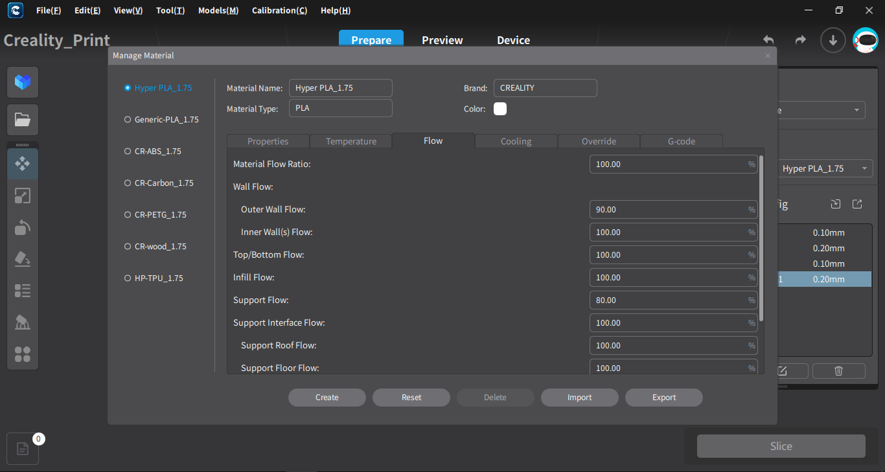Open the Hyper PLA_1.75 material dropdown
Image resolution: width=885 pixels, height=472 pixels.
[823, 168]
